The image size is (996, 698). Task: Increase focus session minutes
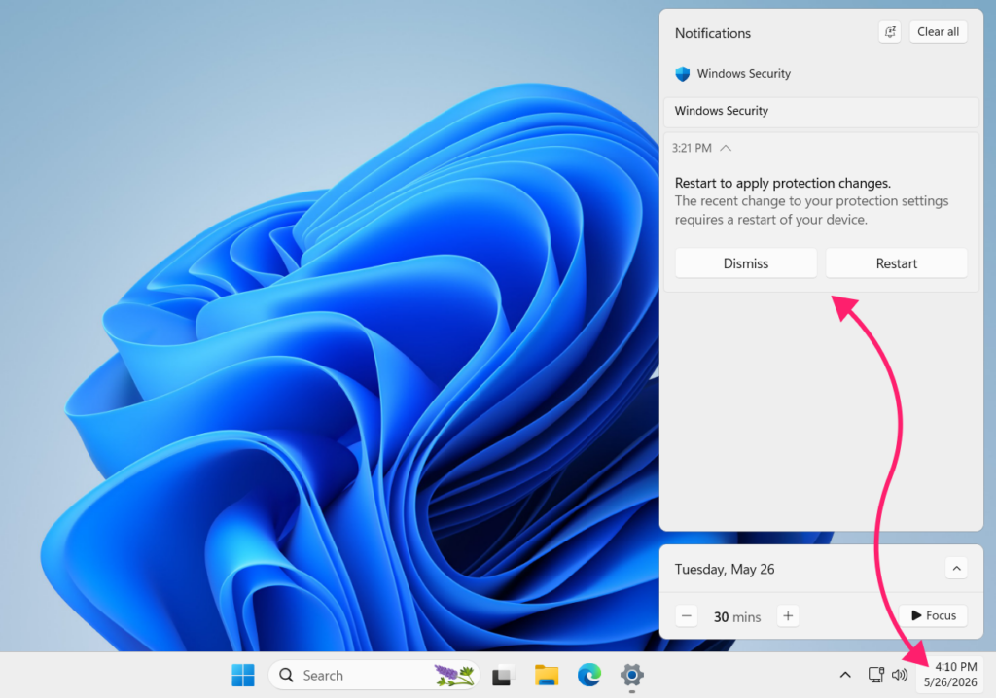point(788,616)
